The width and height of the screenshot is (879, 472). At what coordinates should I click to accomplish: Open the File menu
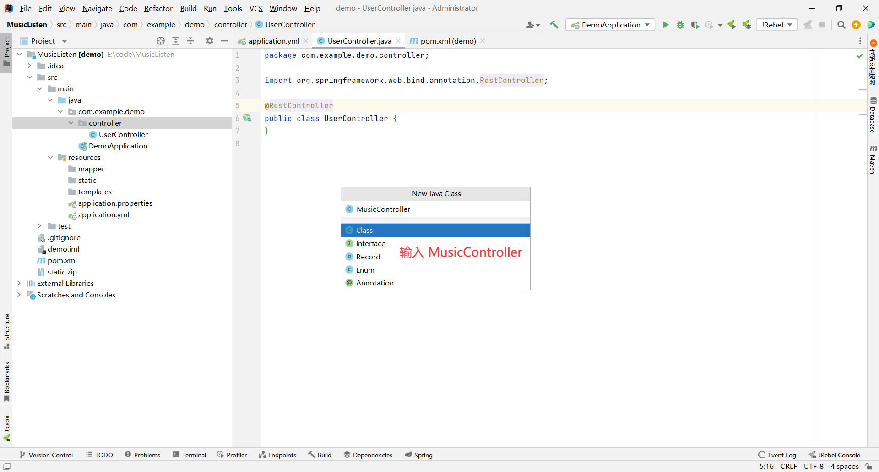(x=26, y=8)
